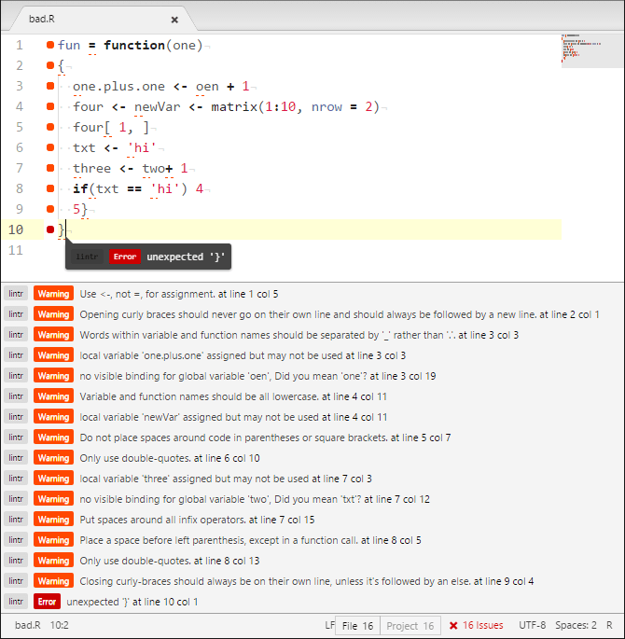Select the bad.R editor tab

pyautogui.click(x=103, y=20)
